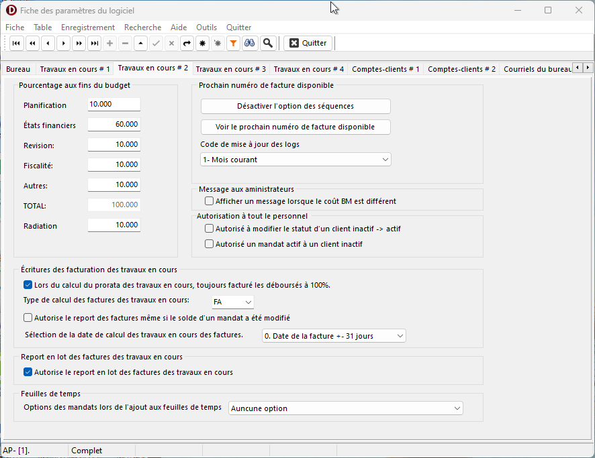Screen dimensions: 595x458
Task: Click the checkmark icon to confirm changes
Action: [156, 43]
